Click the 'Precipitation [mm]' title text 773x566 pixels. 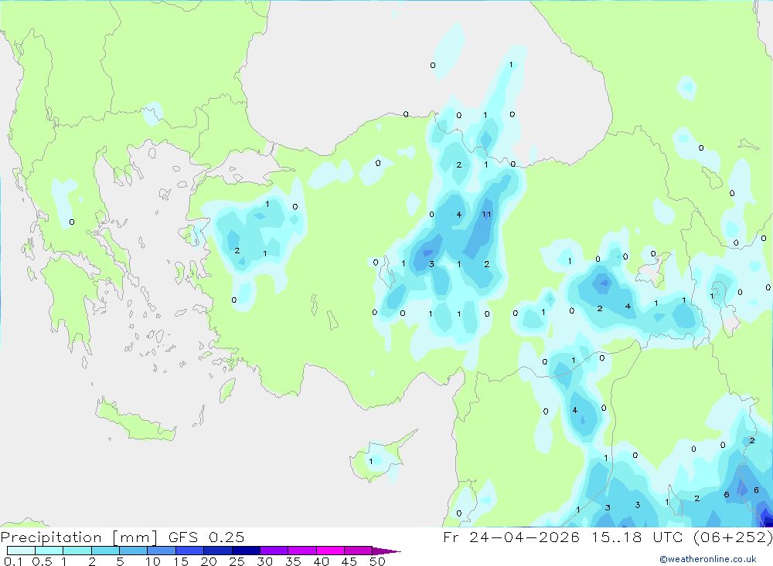(79, 537)
